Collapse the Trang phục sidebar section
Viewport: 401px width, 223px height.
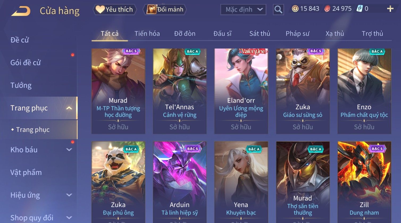(x=69, y=108)
